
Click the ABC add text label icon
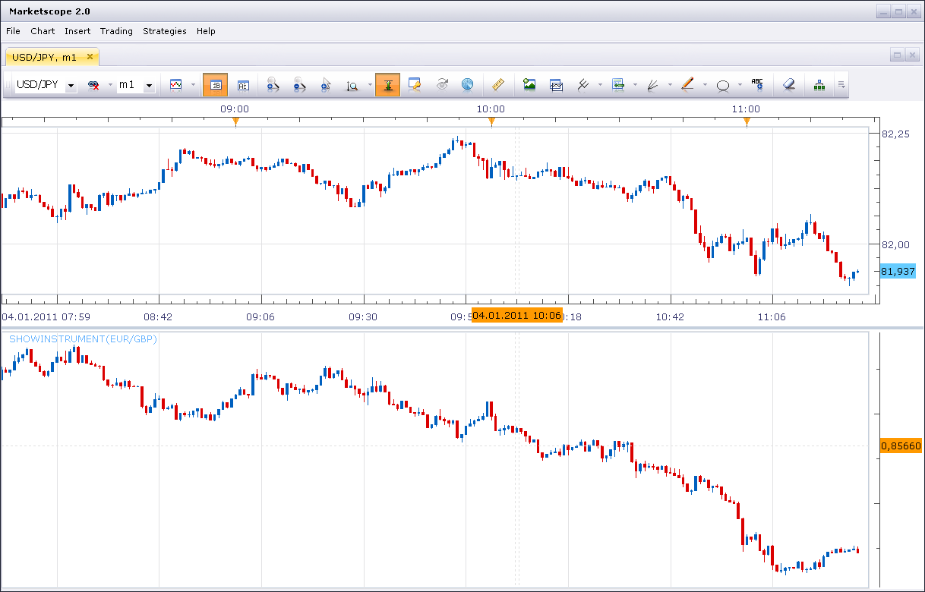(x=757, y=85)
